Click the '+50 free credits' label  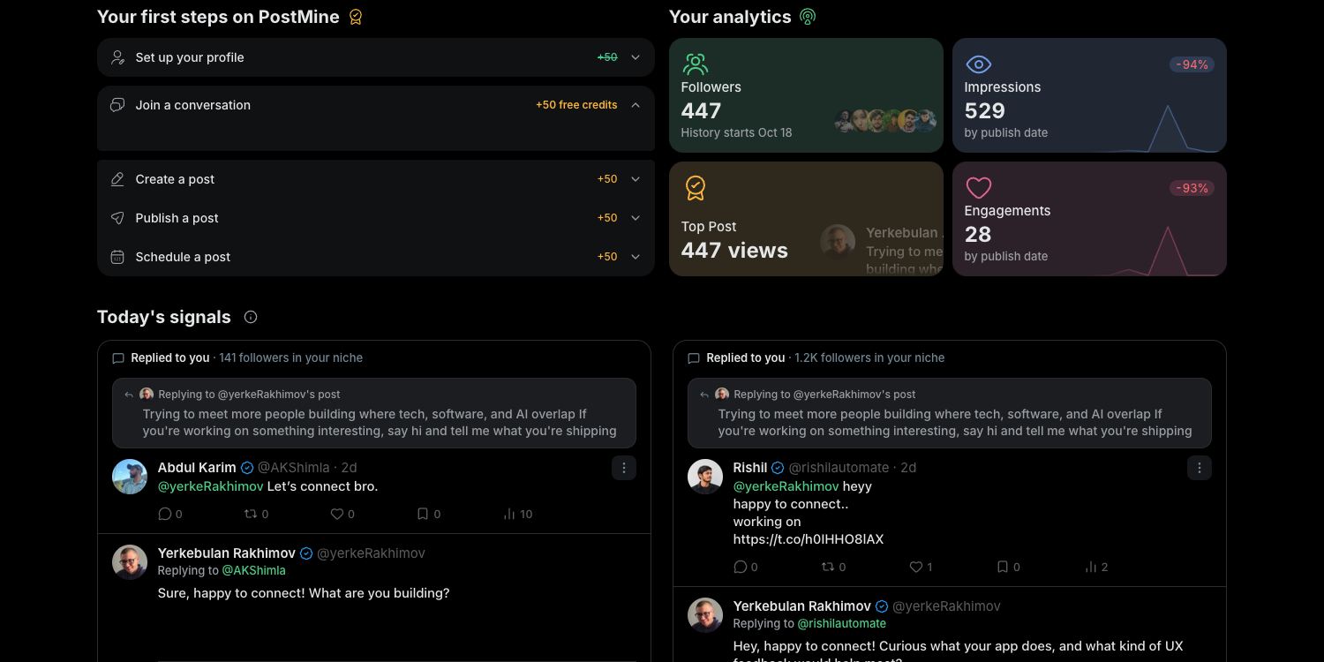[x=576, y=105]
